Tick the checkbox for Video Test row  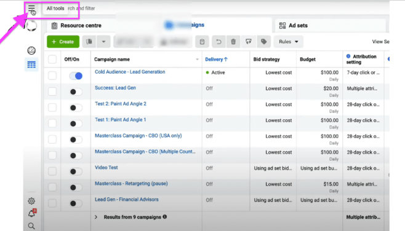pos(52,171)
